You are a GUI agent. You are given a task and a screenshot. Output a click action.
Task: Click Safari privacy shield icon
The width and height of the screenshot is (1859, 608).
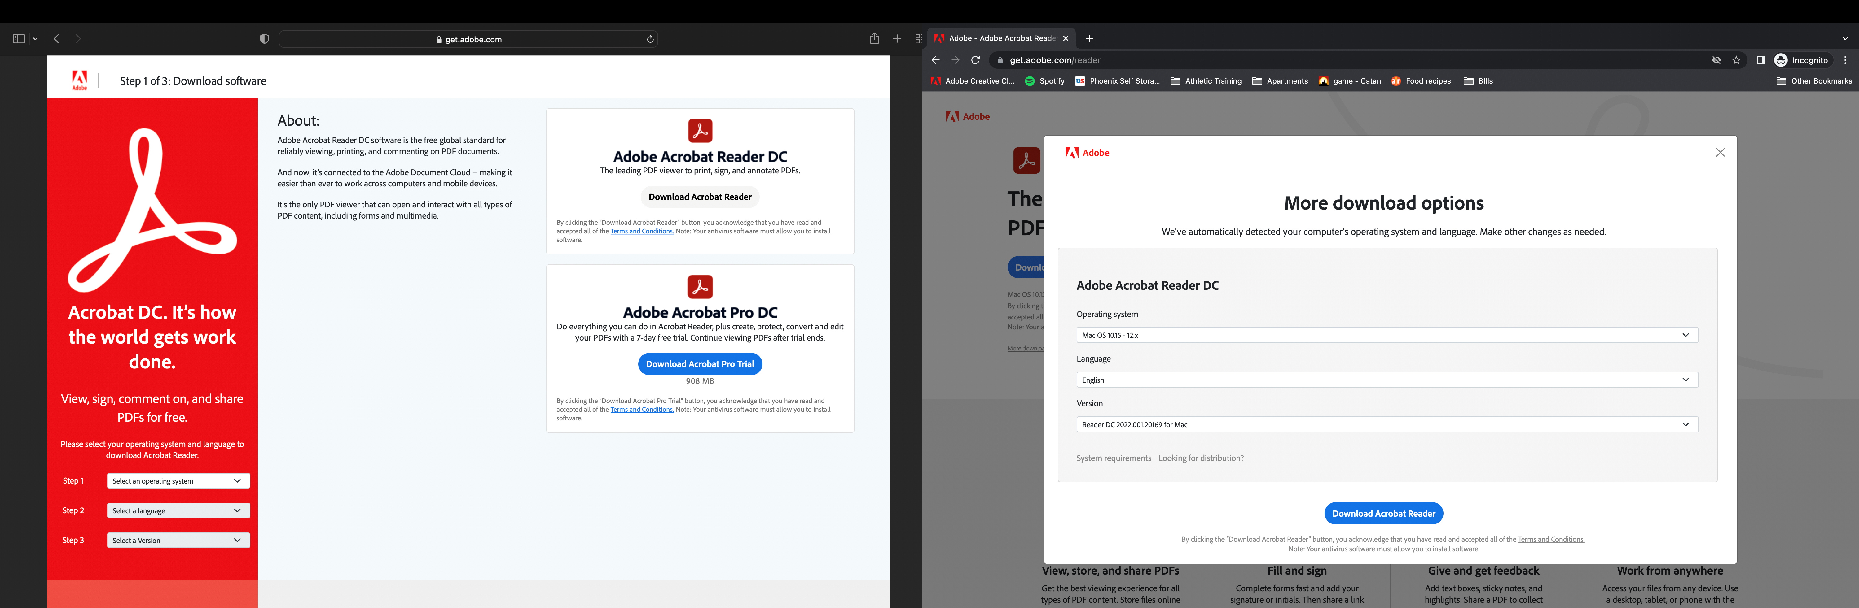tap(264, 39)
